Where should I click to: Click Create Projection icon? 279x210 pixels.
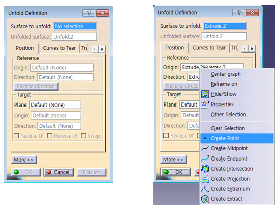click(205, 179)
